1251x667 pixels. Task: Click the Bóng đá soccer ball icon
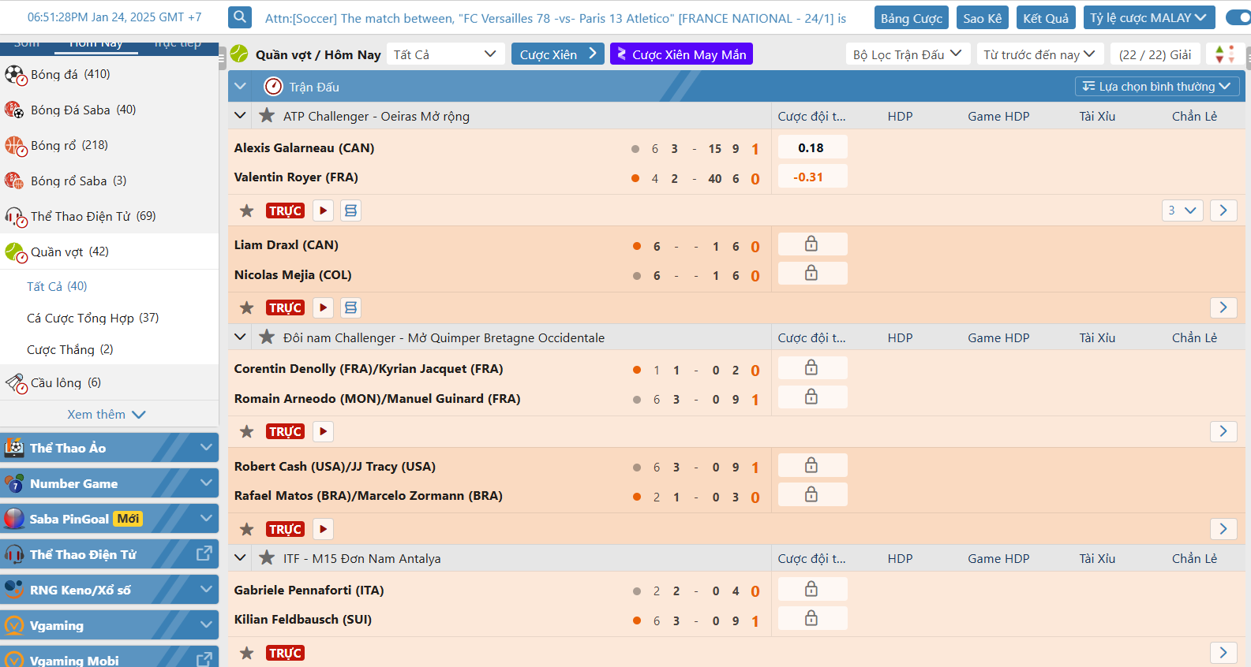(15, 75)
